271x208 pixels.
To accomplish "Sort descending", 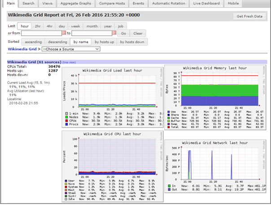I will pos(57,42).
